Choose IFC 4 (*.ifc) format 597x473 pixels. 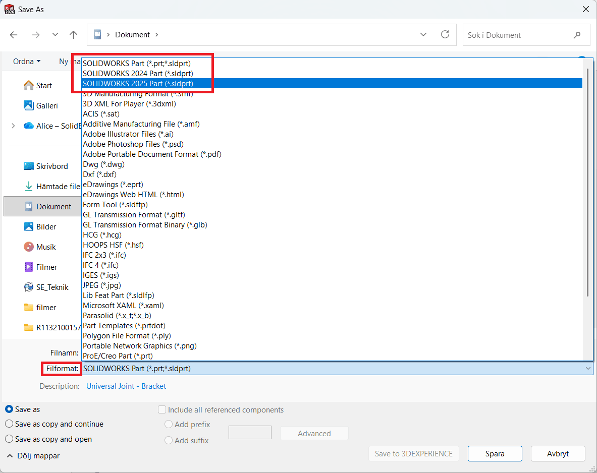pyautogui.click(x=332, y=265)
